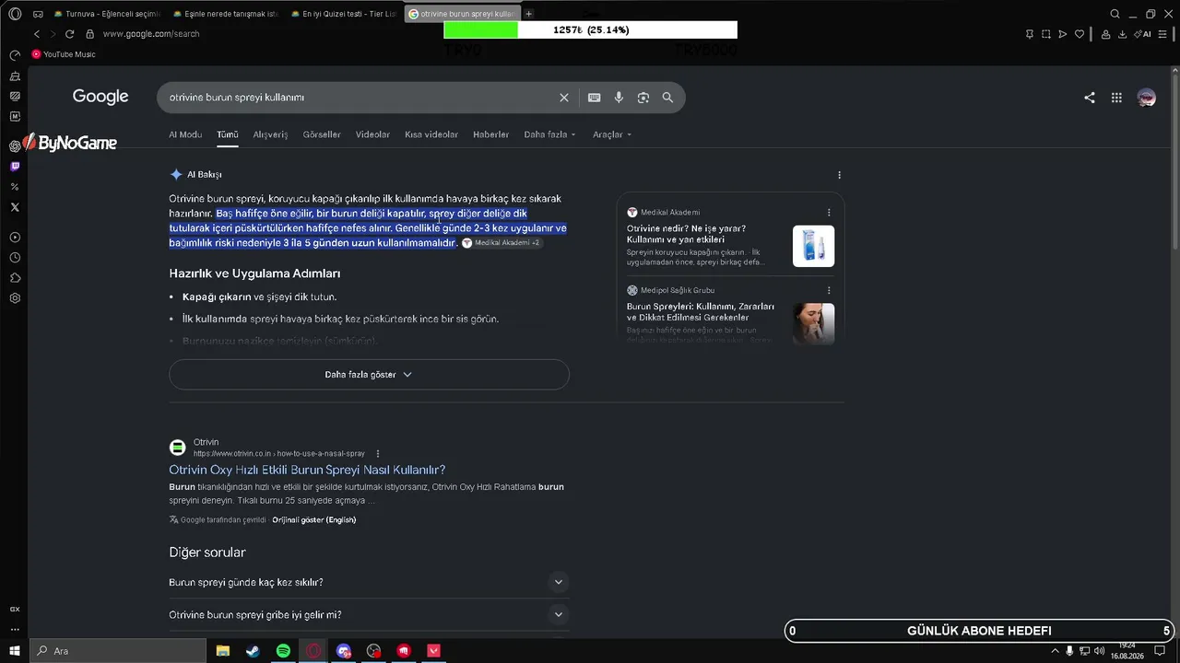Search by image with Google Lens
The width and height of the screenshot is (1180, 663).
(x=643, y=98)
